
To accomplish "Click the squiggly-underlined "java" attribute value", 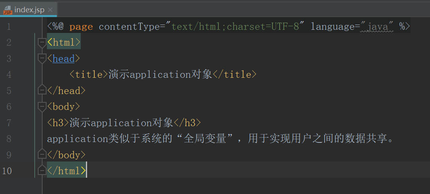I will [x=377, y=27].
